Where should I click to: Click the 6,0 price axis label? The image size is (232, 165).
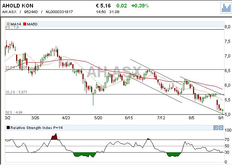pyautogui.click(x=228, y=85)
